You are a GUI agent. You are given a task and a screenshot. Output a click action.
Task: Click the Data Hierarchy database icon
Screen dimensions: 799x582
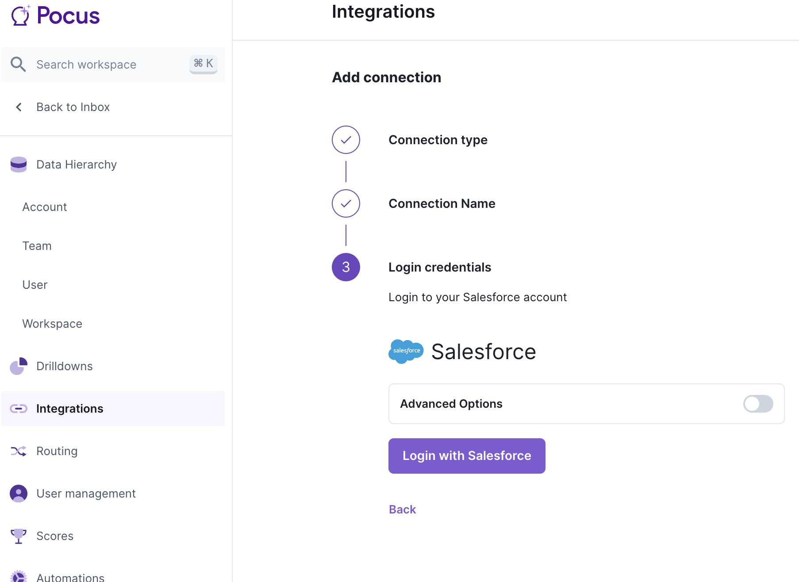click(19, 165)
